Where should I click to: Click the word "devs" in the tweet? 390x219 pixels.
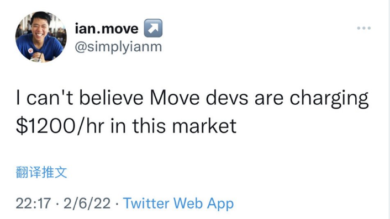(x=227, y=98)
